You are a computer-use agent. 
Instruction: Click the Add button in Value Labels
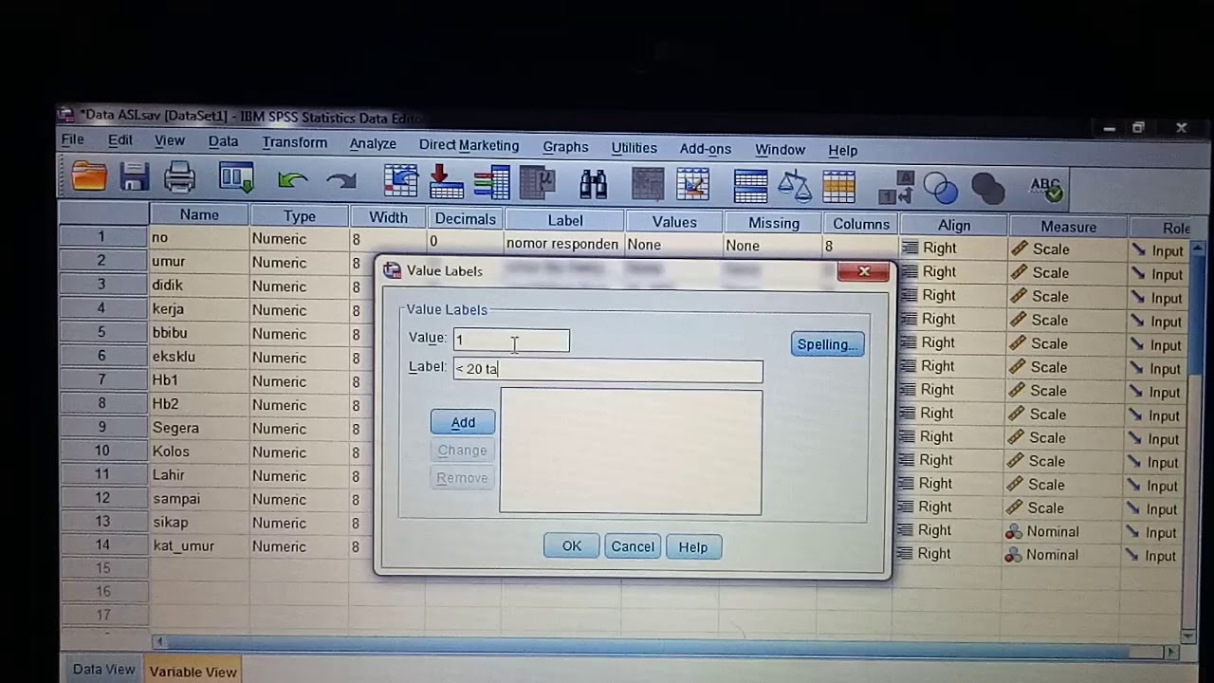463,422
